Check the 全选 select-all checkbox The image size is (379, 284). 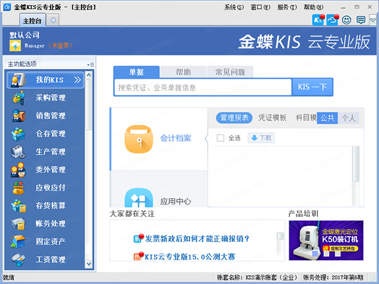(x=220, y=138)
